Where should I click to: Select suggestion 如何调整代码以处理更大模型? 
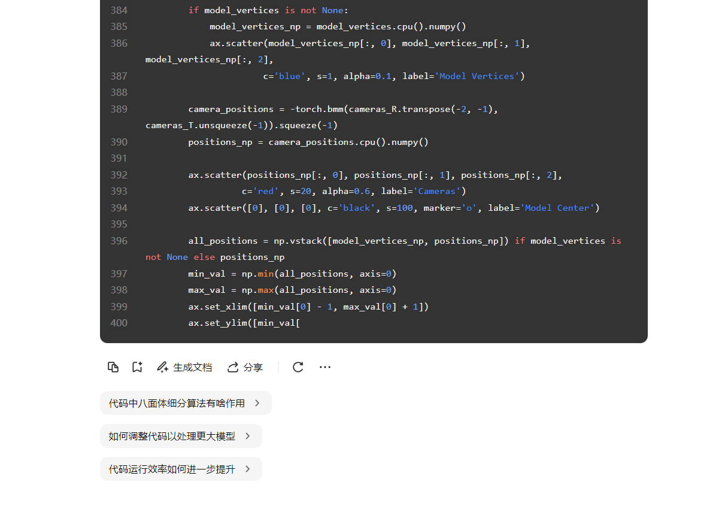[181, 436]
